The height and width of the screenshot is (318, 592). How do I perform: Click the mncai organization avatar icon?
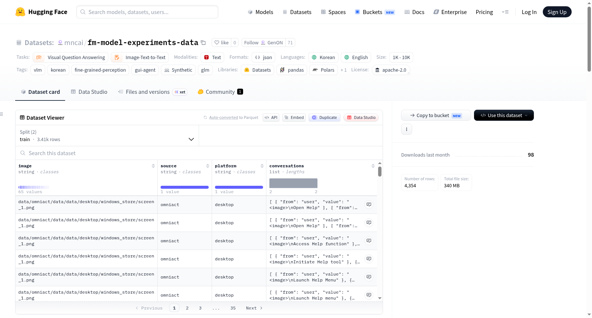point(60,43)
